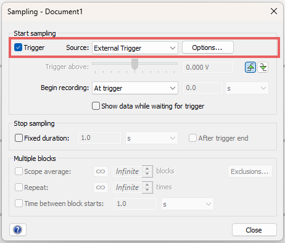This screenshot has width=285, height=243.
Task: Decrease Repeat times stepper down
Action: click(x=147, y=190)
